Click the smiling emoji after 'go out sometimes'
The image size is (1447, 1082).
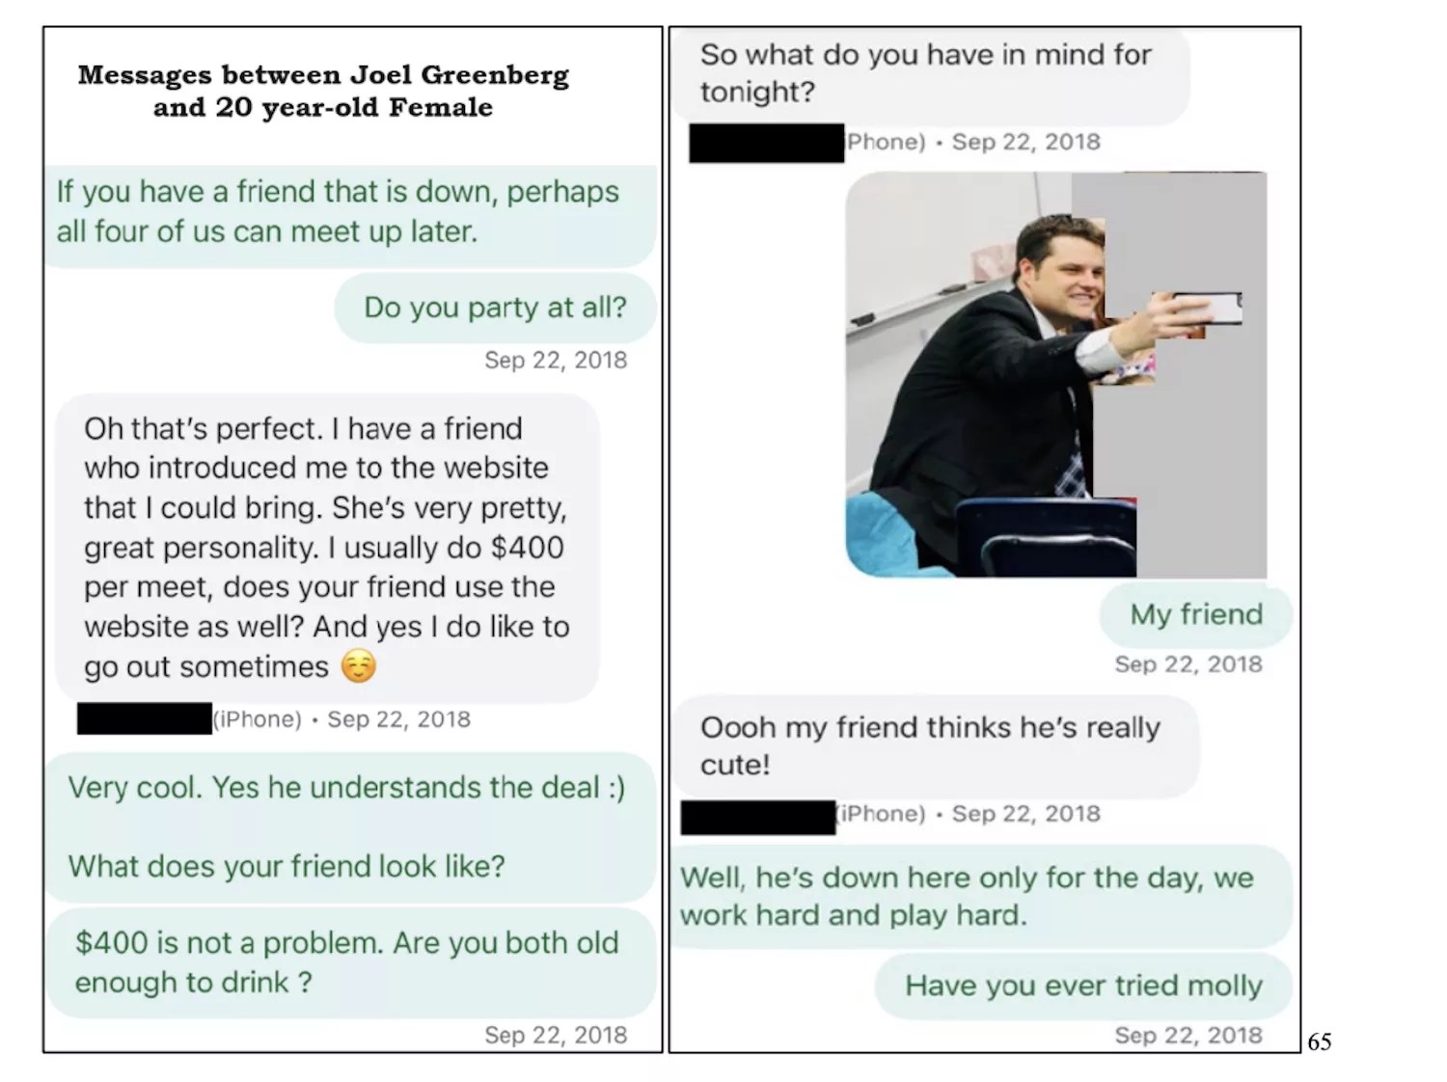pyautogui.click(x=359, y=665)
